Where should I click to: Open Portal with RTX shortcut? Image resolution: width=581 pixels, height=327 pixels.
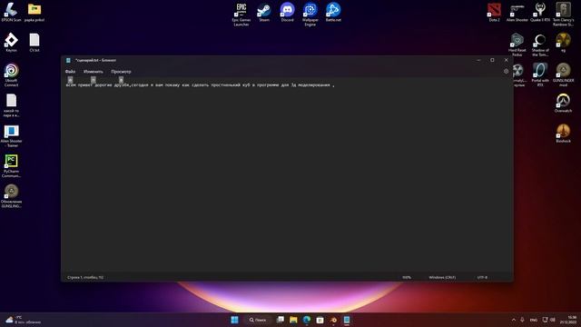540,74
